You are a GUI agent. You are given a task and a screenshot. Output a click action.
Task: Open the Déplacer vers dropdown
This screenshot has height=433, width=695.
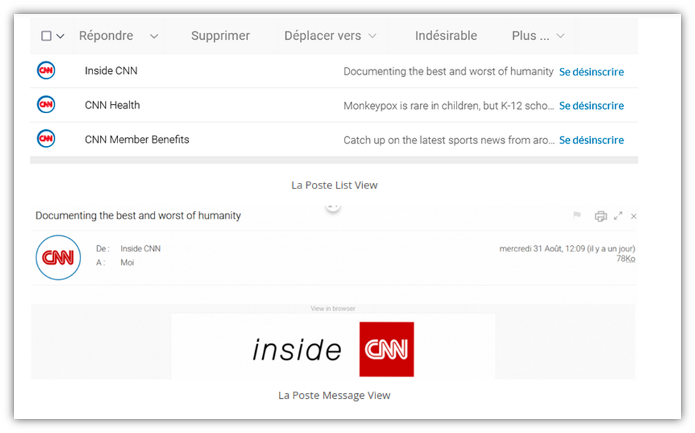(x=330, y=36)
